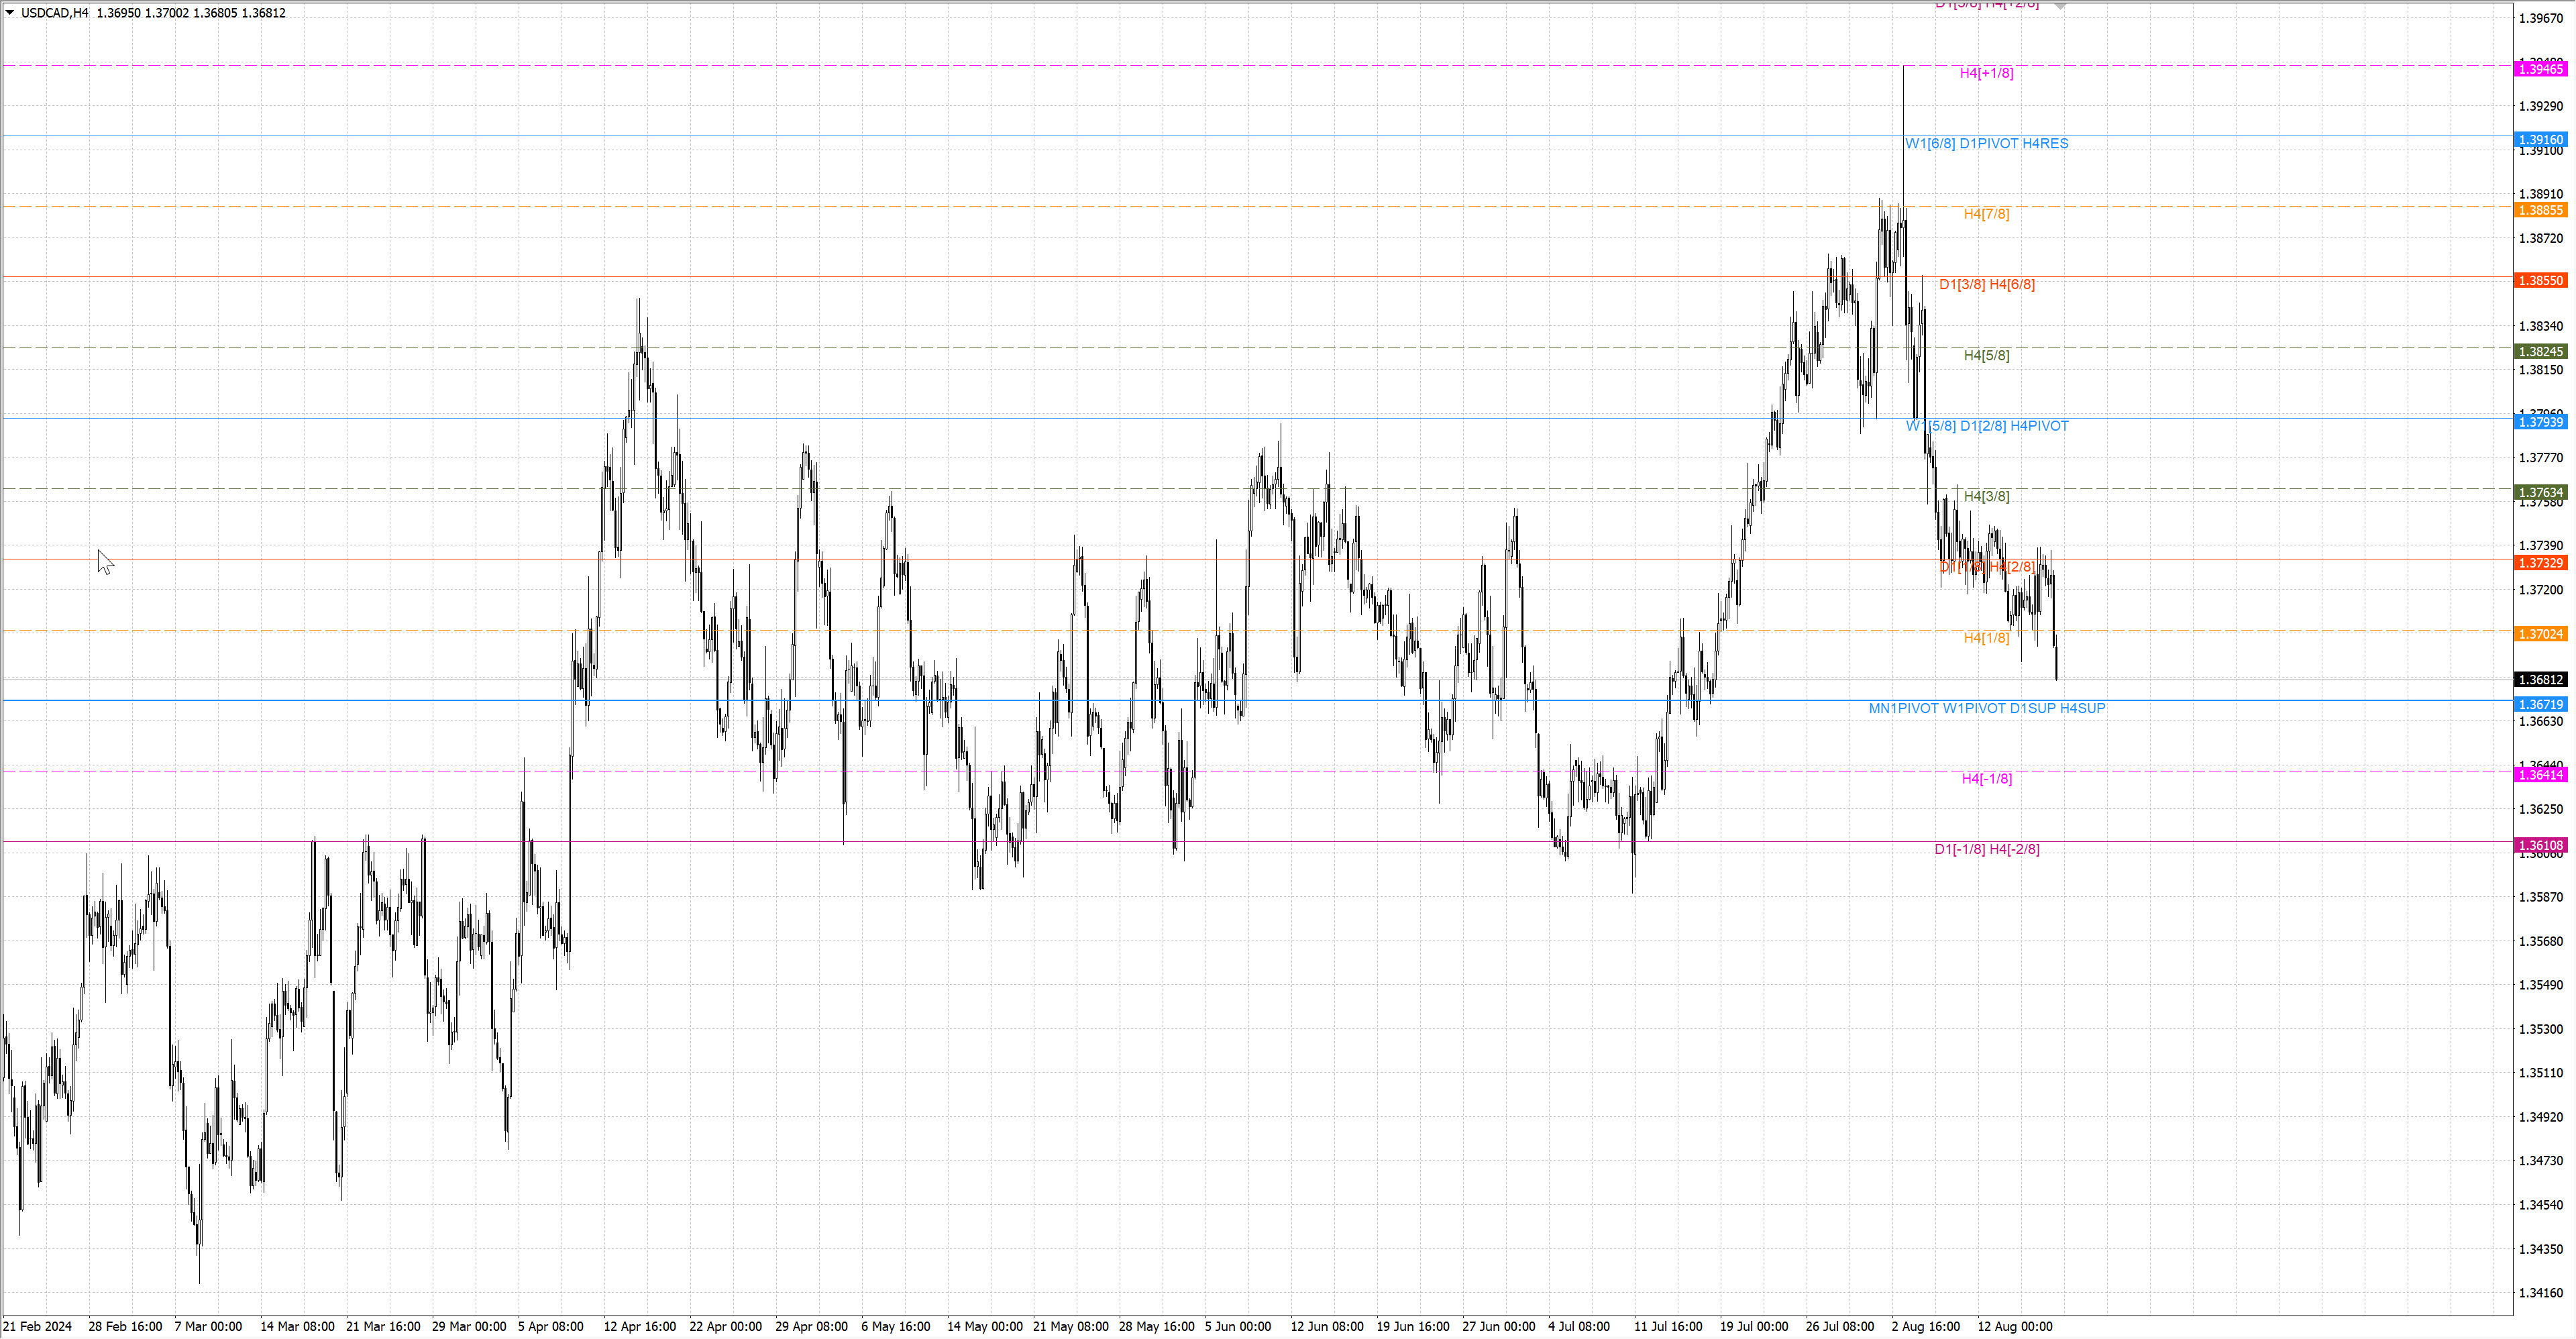Open the one-click trading arrow beside USDCAD,H4
Image resolution: width=2576 pixels, height=1339 pixels.
[10, 13]
